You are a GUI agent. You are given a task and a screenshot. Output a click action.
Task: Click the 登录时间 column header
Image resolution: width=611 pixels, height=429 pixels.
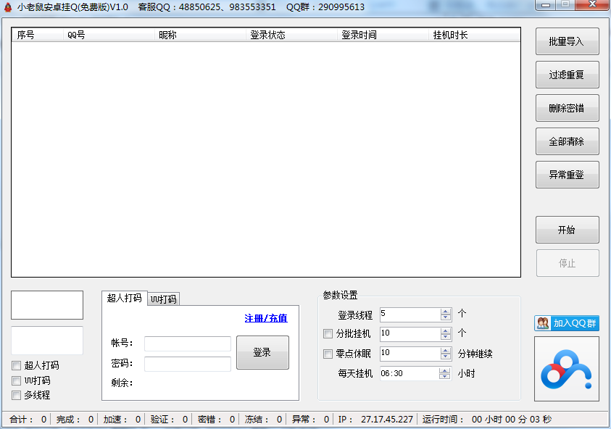pyautogui.click(x=383, y=35)
